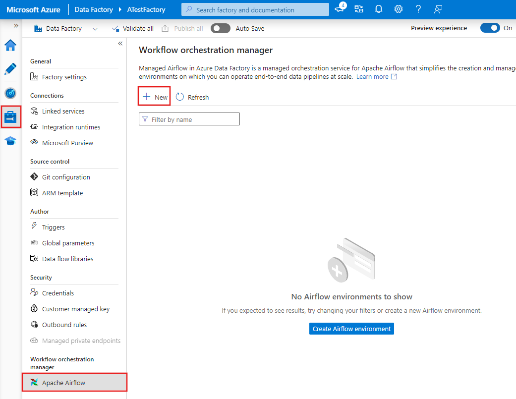Viewport: 516px width, 399px height.
Task: Click the No Airflow environments to show text
Action: pyautogui.click(x=351, y=297)
